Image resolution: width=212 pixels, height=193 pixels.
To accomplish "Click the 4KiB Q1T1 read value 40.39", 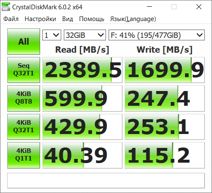I will [82, 155].
